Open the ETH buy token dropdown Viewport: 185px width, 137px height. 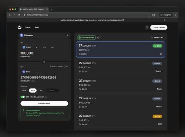tap(30, 72)
